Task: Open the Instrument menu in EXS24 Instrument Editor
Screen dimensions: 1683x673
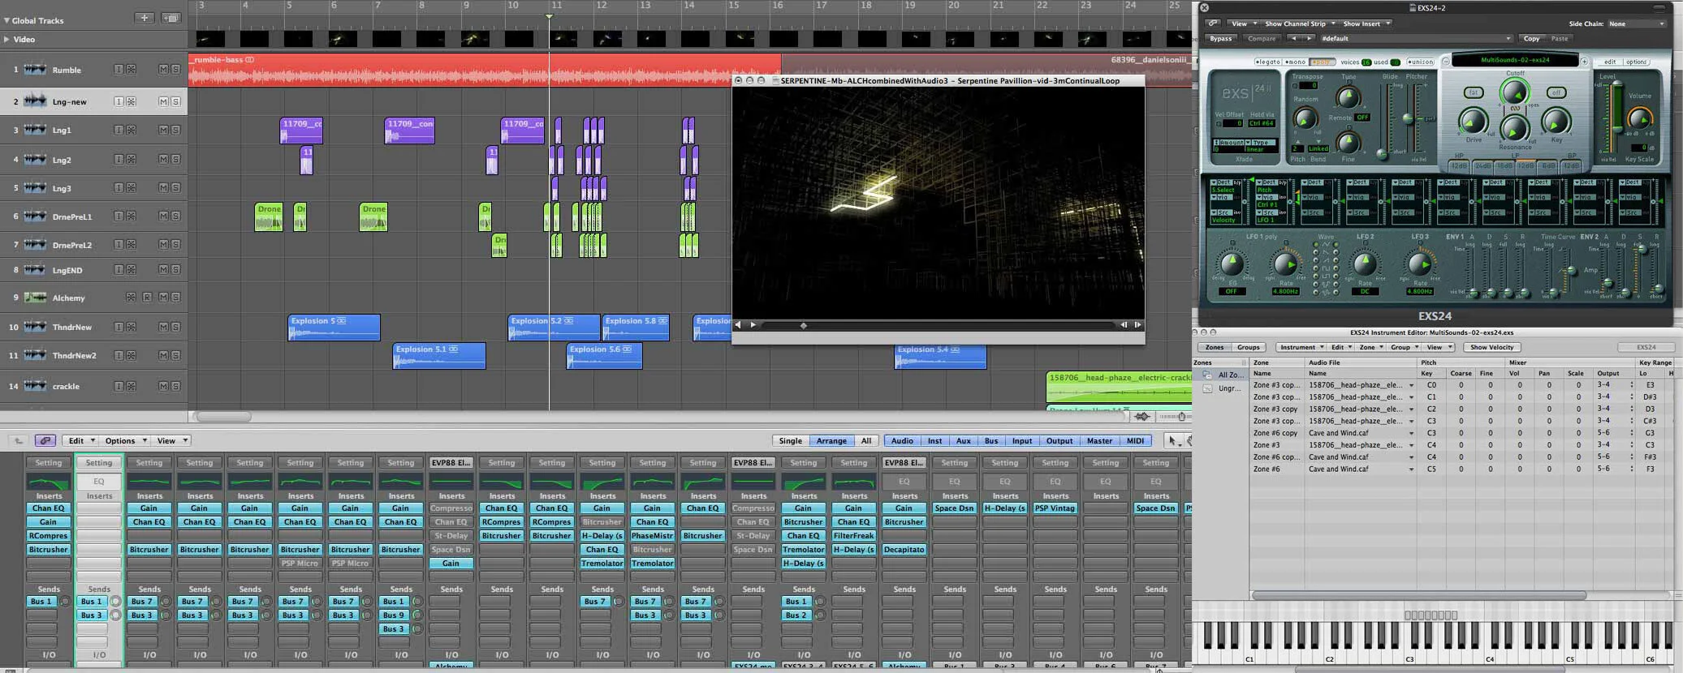Action: [1302, 347]
